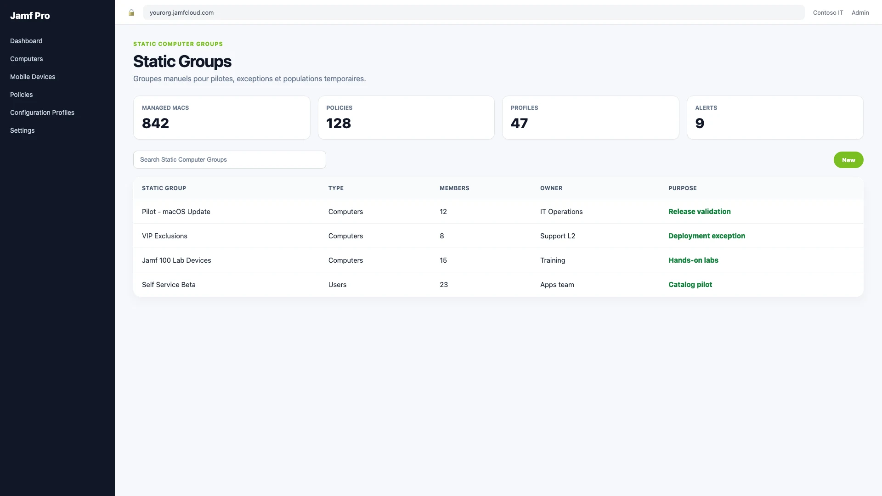Click the lock icon beside the address bar
This screenshot has height=496, width=882.
click(x=131, y=13)
